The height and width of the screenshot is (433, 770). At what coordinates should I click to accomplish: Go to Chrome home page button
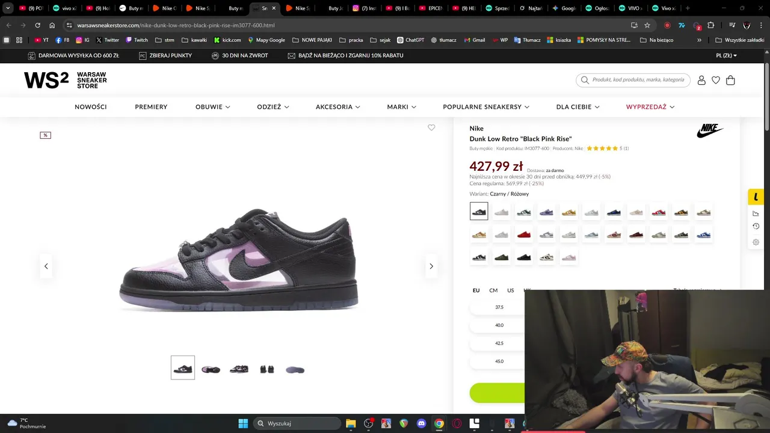click(x=52, y=25)
